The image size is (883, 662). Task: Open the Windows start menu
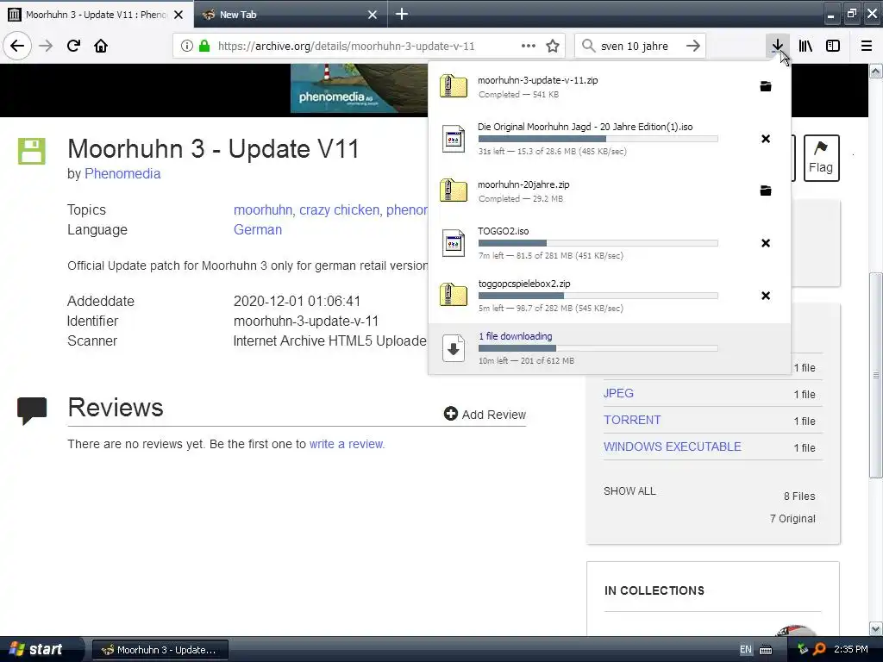pos(41,649)
